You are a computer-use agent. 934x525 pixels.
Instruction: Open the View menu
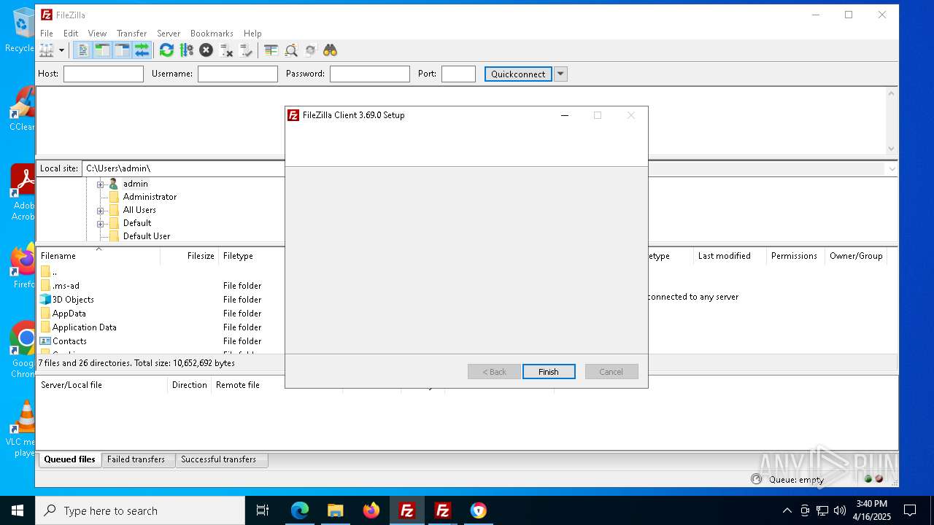tap(97, 34)
